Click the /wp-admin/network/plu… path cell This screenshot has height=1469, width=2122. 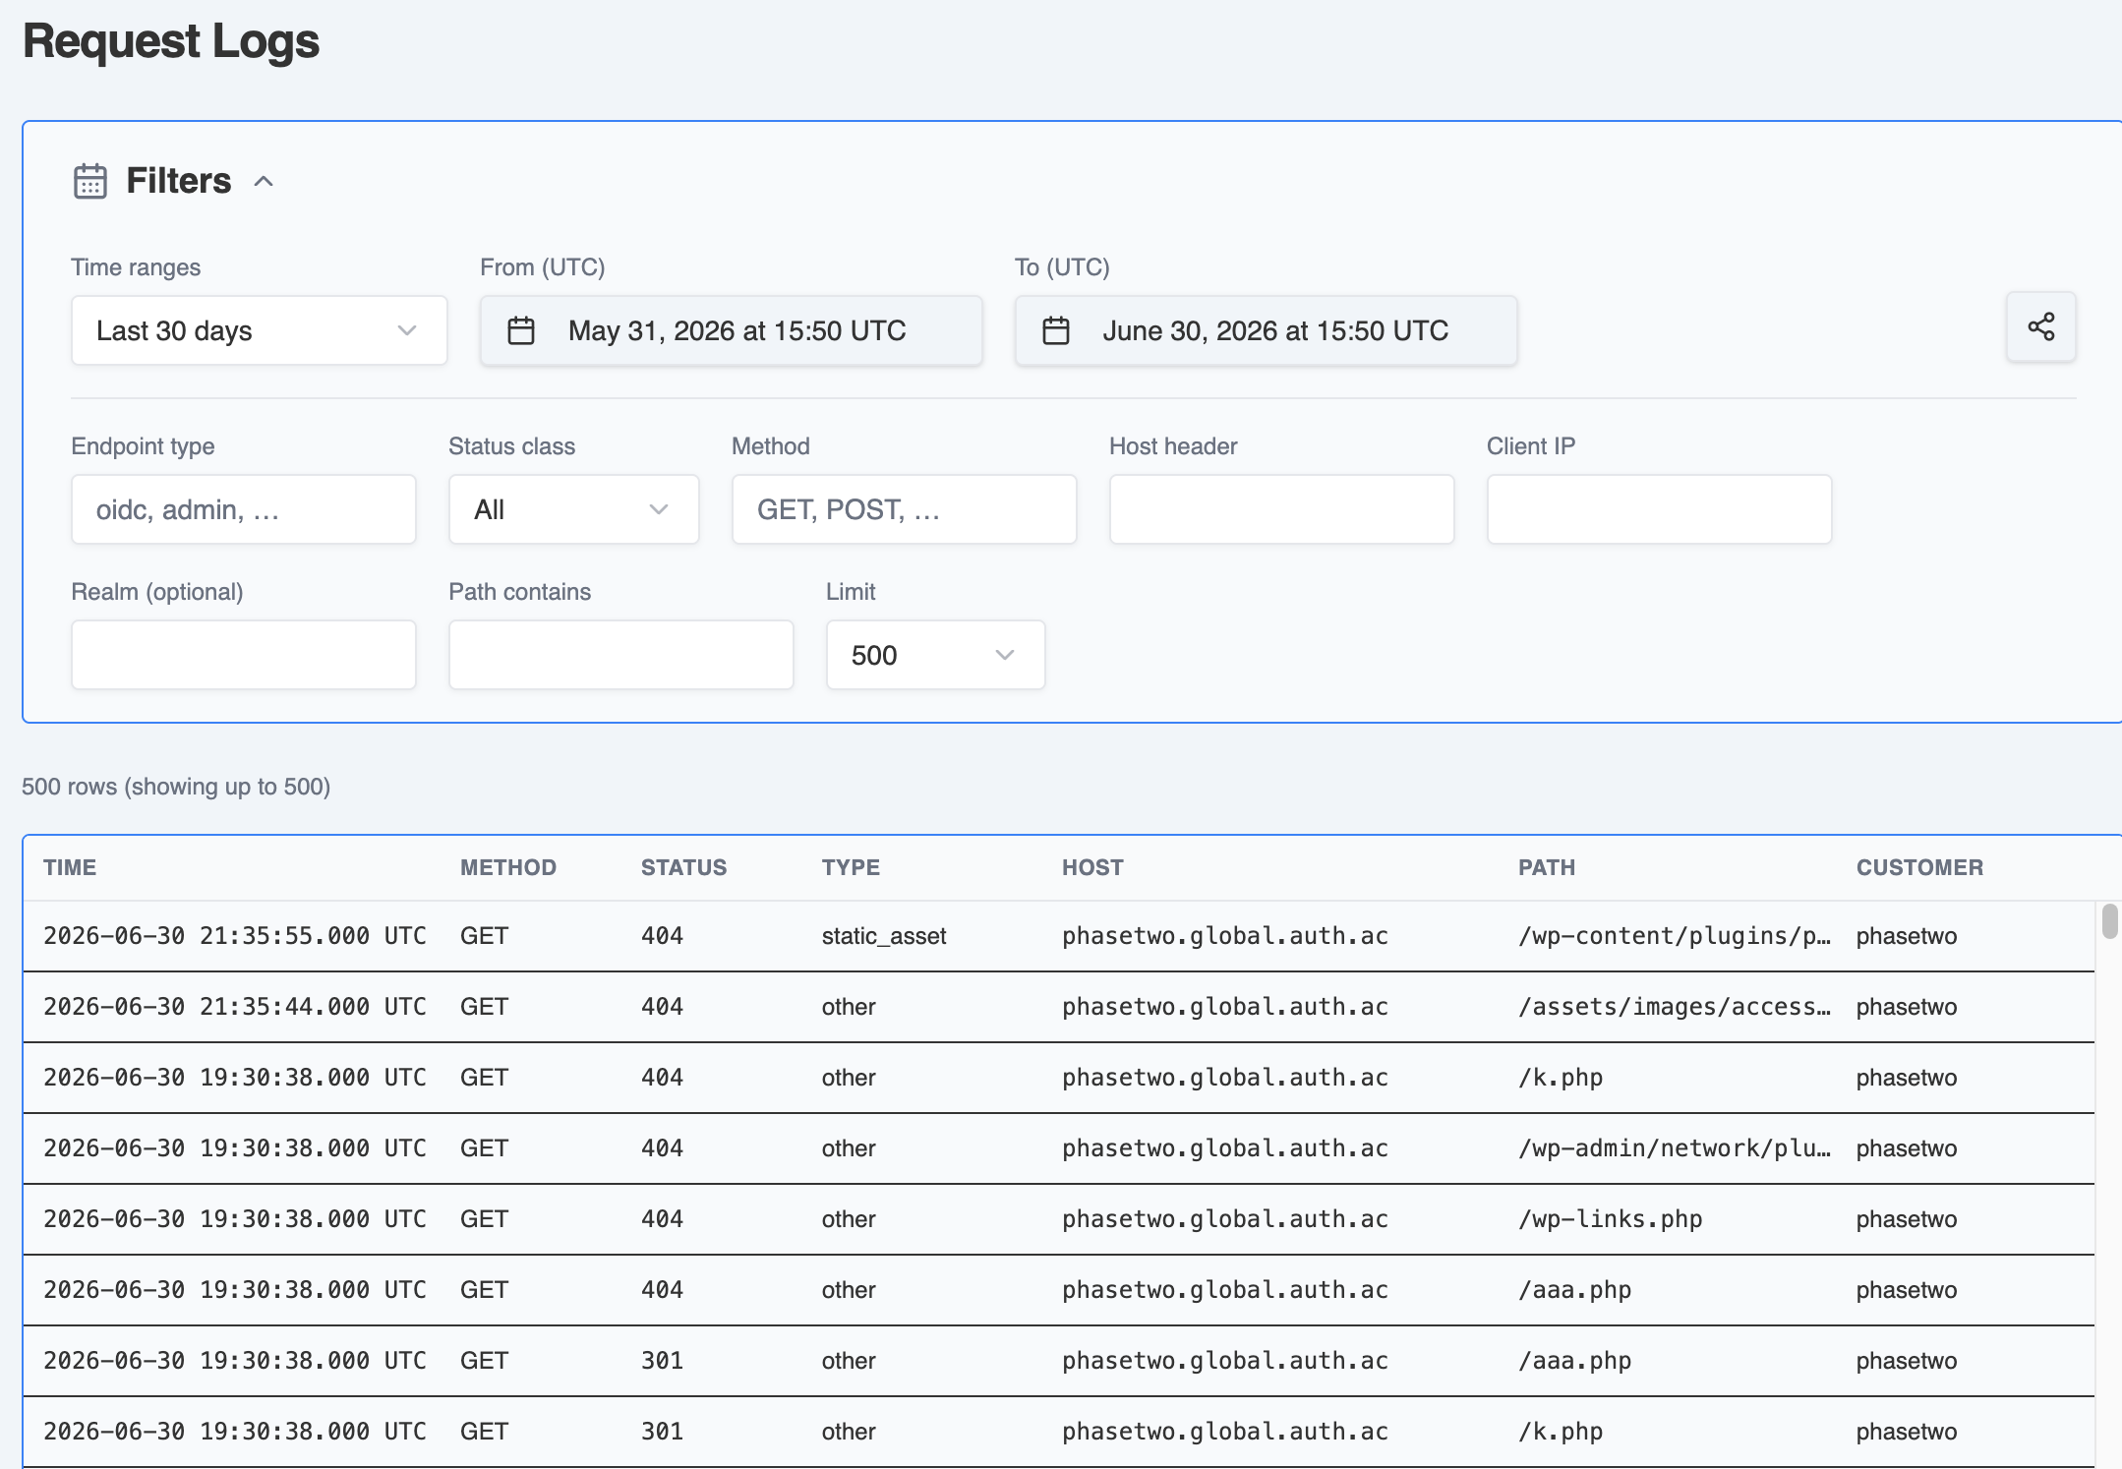tap(1675, 1148)
